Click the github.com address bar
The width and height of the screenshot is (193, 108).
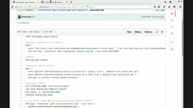click(x=55, y=7)
